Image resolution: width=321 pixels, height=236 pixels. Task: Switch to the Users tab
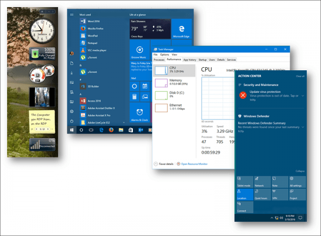coord(212,60)
